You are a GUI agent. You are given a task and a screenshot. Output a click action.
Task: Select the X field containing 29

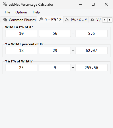coord(55,50)
